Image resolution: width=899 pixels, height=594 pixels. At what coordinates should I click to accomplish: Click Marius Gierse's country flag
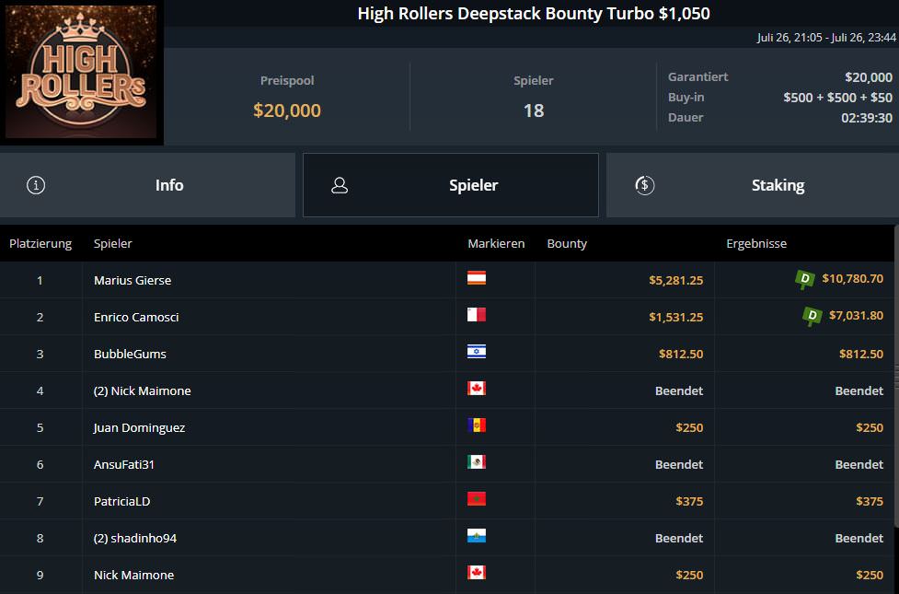click(x=477, y=278)
